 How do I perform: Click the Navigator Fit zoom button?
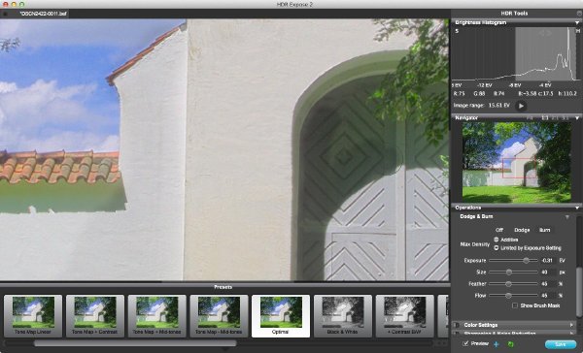point(531,118)
